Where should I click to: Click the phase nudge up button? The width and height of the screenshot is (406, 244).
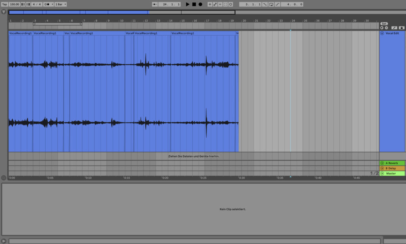(x=28, y=4)
